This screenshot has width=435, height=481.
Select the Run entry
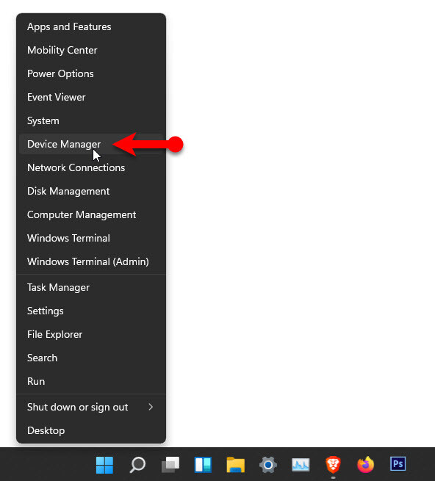tap(91, 381)
